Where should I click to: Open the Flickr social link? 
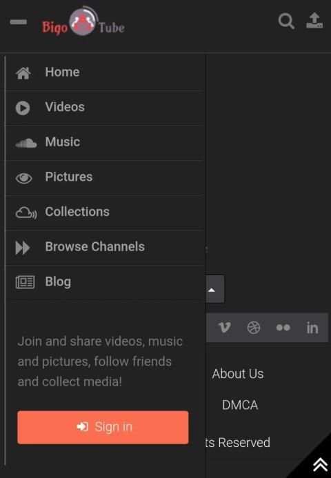pyautogui.click(x=283, y=328)
